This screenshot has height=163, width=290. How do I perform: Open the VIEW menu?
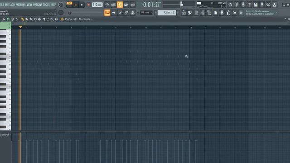click(29, 5)
